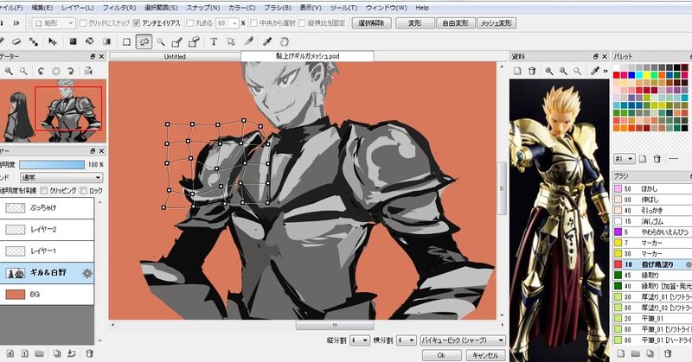The image size is (692, 362).
Task: Open the 横分割 count dropdown
Action: click(x=406, y=340)
